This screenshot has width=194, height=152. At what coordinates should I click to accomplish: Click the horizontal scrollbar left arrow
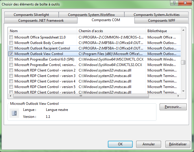[10, 96]
